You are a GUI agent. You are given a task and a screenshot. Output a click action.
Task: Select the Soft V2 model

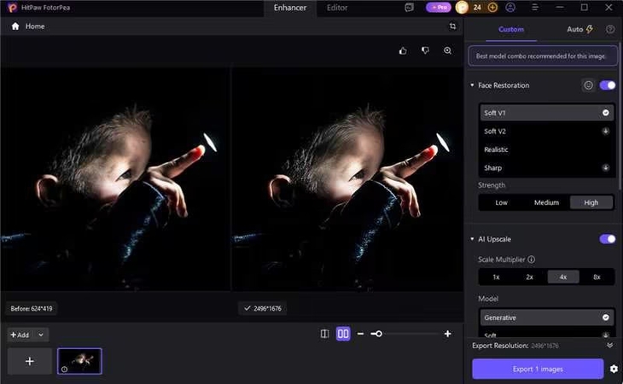coord(546,131)
